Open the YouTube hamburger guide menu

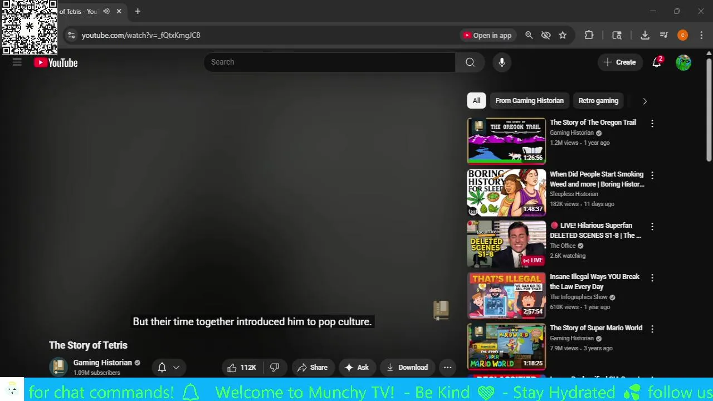[x=17, y=62]
